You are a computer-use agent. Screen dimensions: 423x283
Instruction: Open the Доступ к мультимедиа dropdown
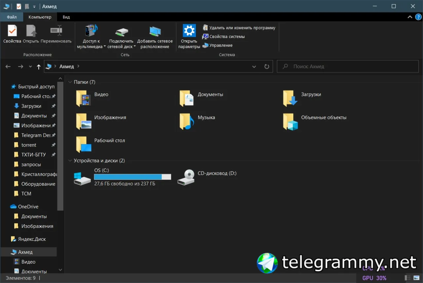[x=92, y=37]
